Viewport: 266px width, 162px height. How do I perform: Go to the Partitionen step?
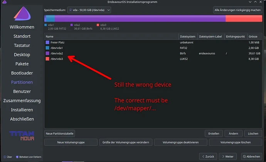[x=22, y=82]
